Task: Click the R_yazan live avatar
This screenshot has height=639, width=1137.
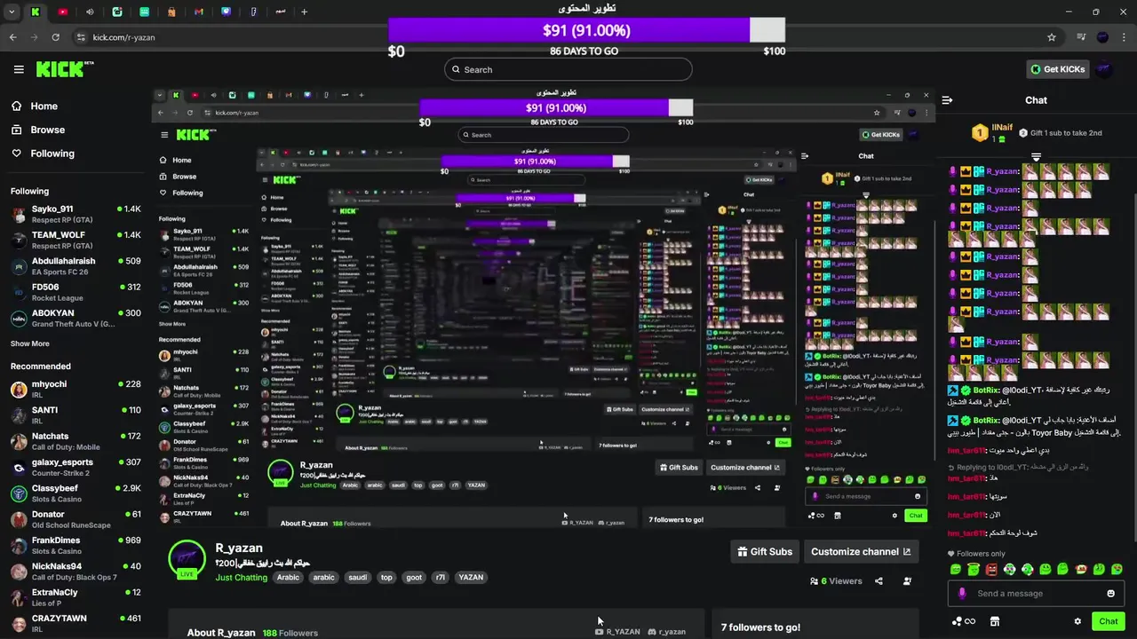Action: click(187, 559)
